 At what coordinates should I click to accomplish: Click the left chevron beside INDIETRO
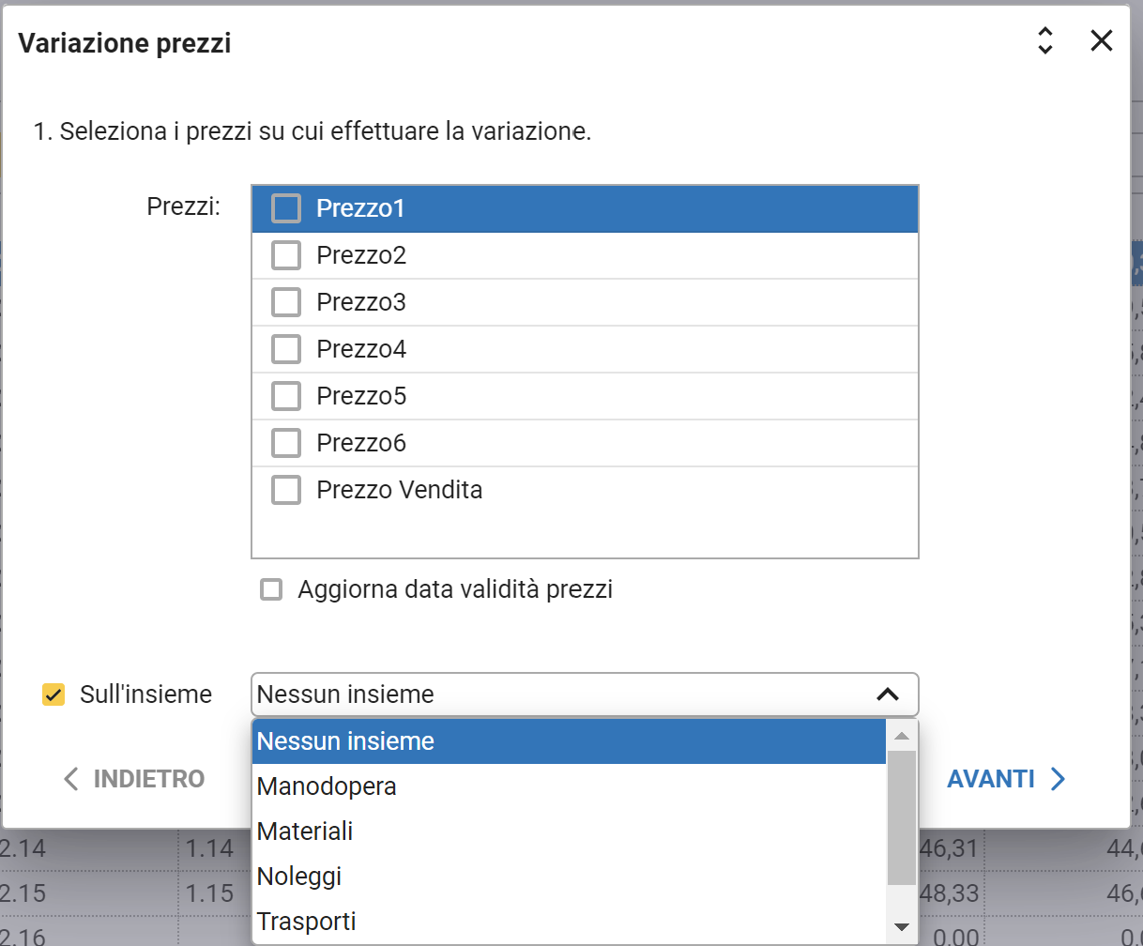71,779
